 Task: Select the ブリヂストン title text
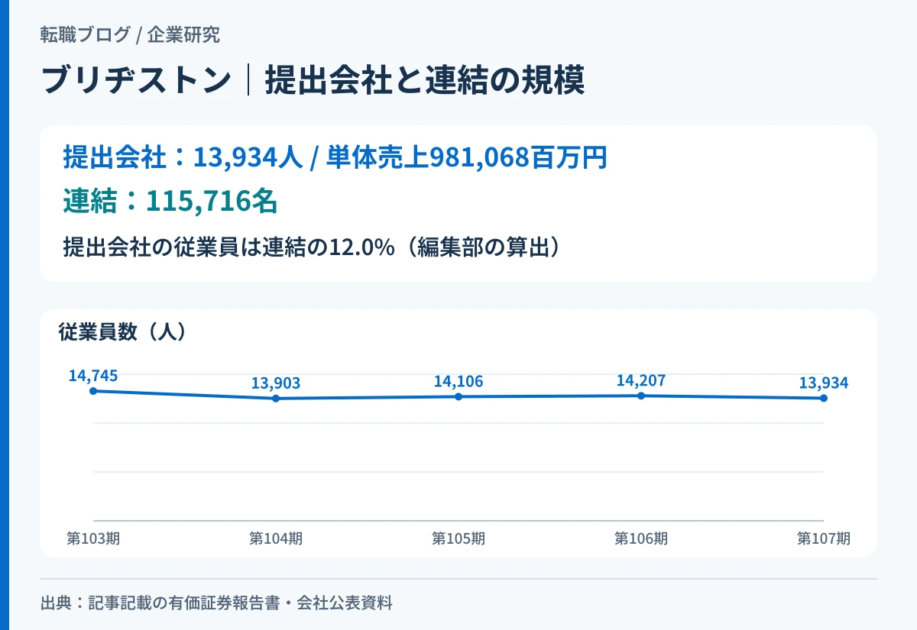click(x=136, y=80)
